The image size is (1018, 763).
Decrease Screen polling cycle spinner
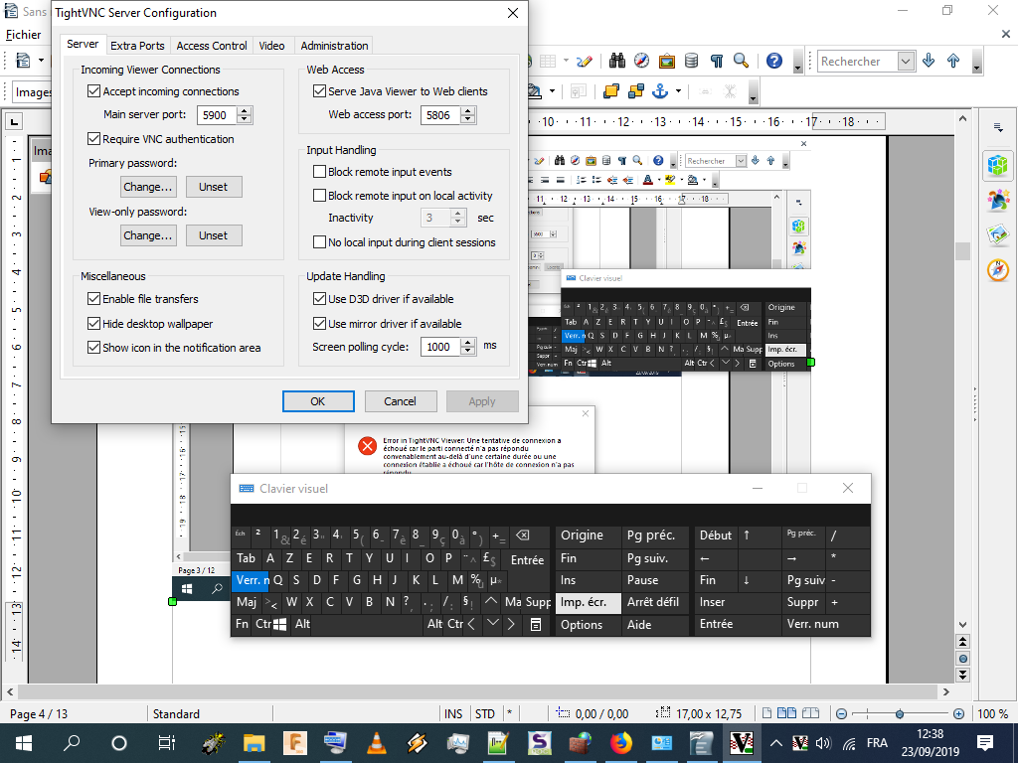467,351
